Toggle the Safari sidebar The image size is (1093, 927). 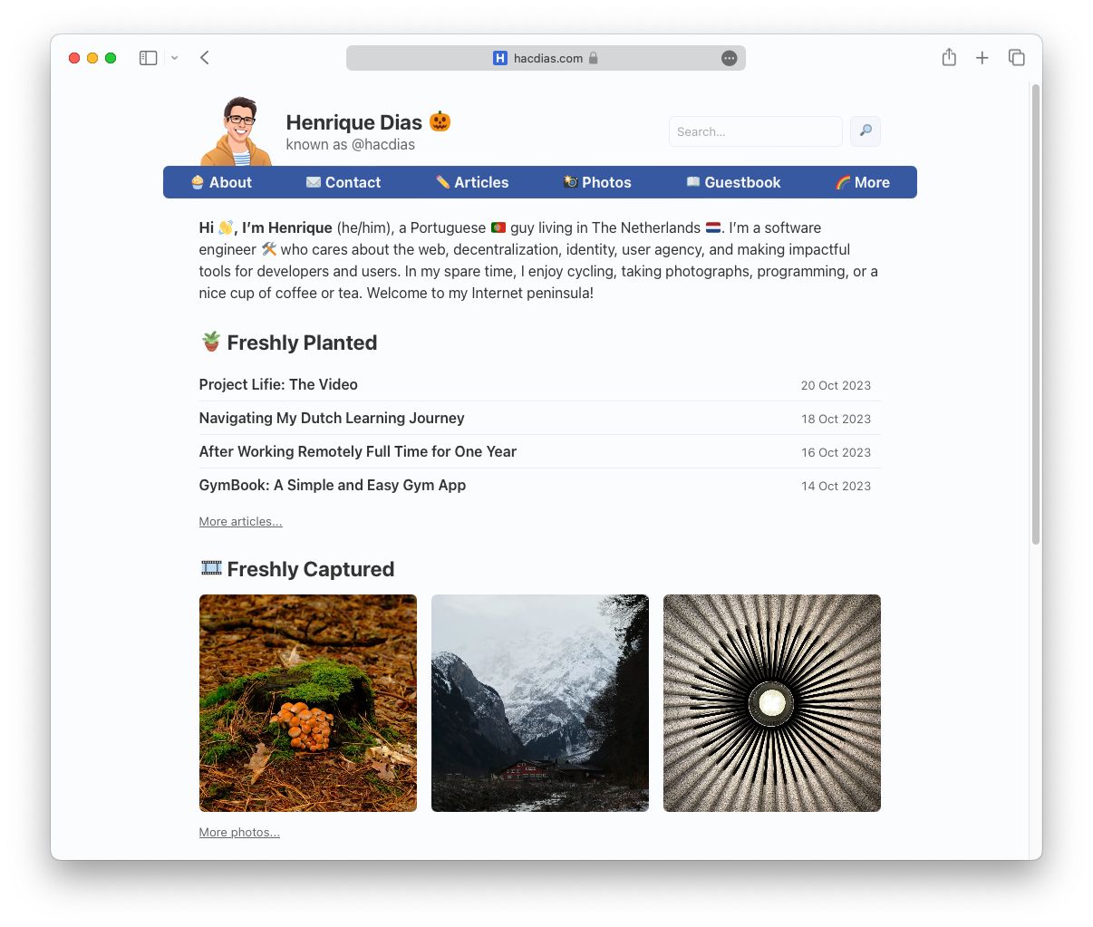click(149, 58)
